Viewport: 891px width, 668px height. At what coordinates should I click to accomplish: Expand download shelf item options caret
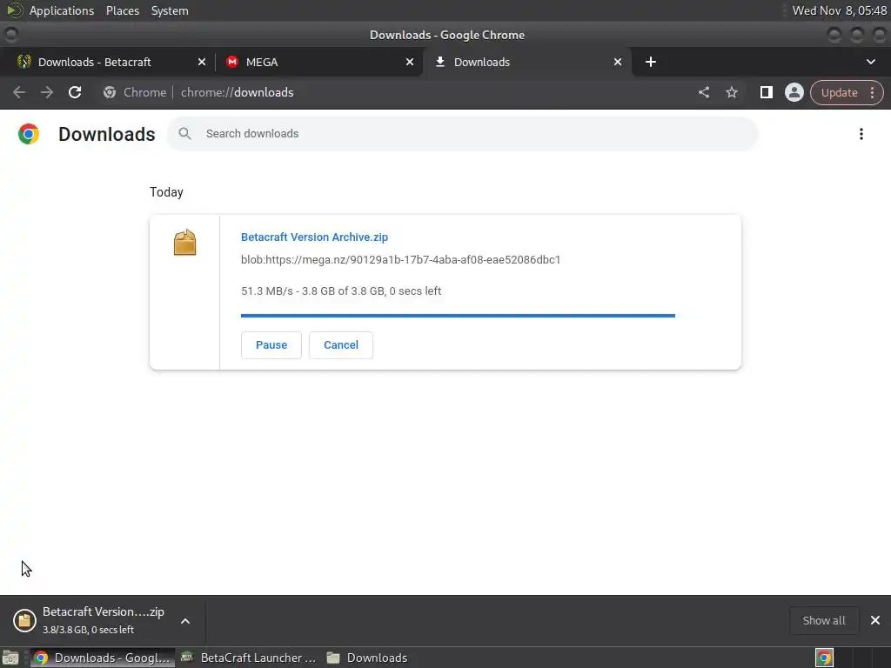pyautogui.click(x=185, y=621)
